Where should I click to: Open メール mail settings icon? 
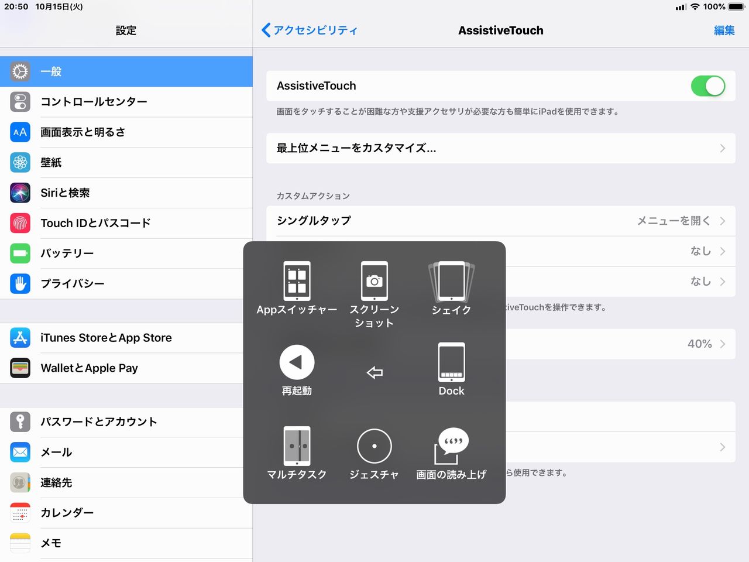tap(20, 452)
